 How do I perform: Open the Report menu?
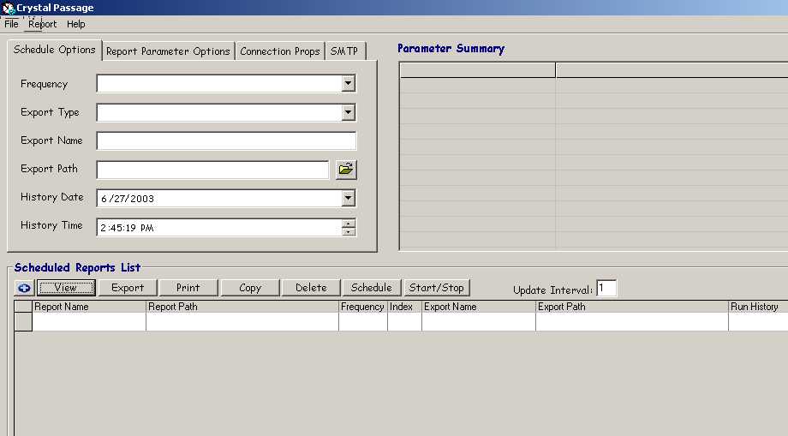42,24
